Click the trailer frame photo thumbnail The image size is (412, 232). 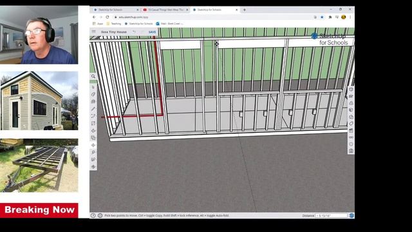(x=39, y=166)
